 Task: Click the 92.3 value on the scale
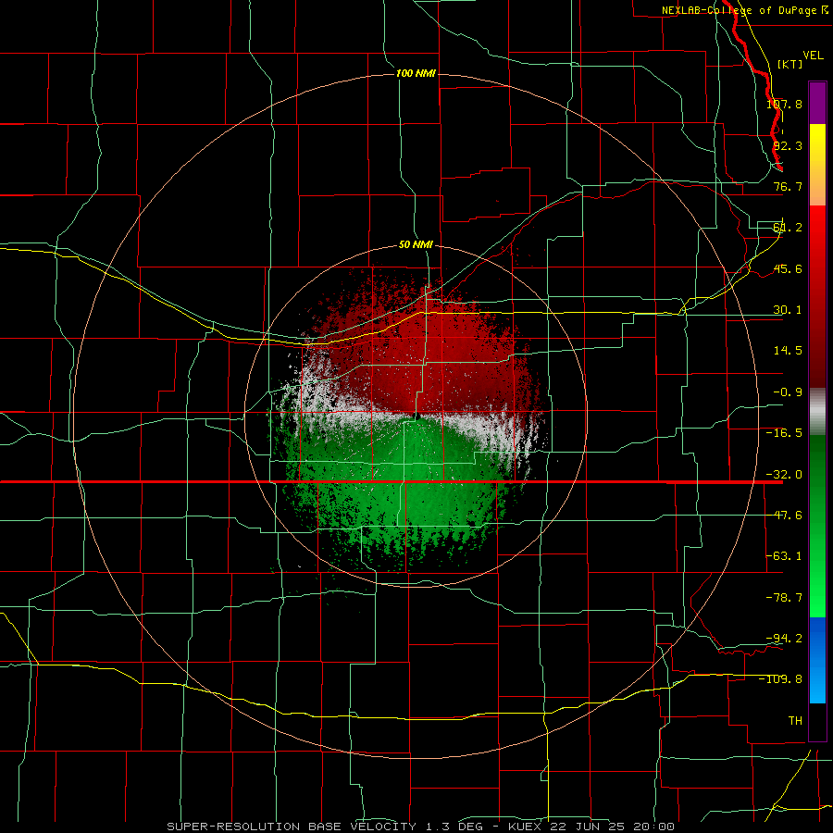[788, 145]
